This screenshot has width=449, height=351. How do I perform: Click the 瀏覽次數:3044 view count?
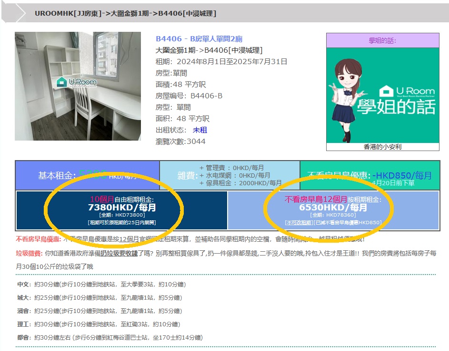click(x=180, y=142)
